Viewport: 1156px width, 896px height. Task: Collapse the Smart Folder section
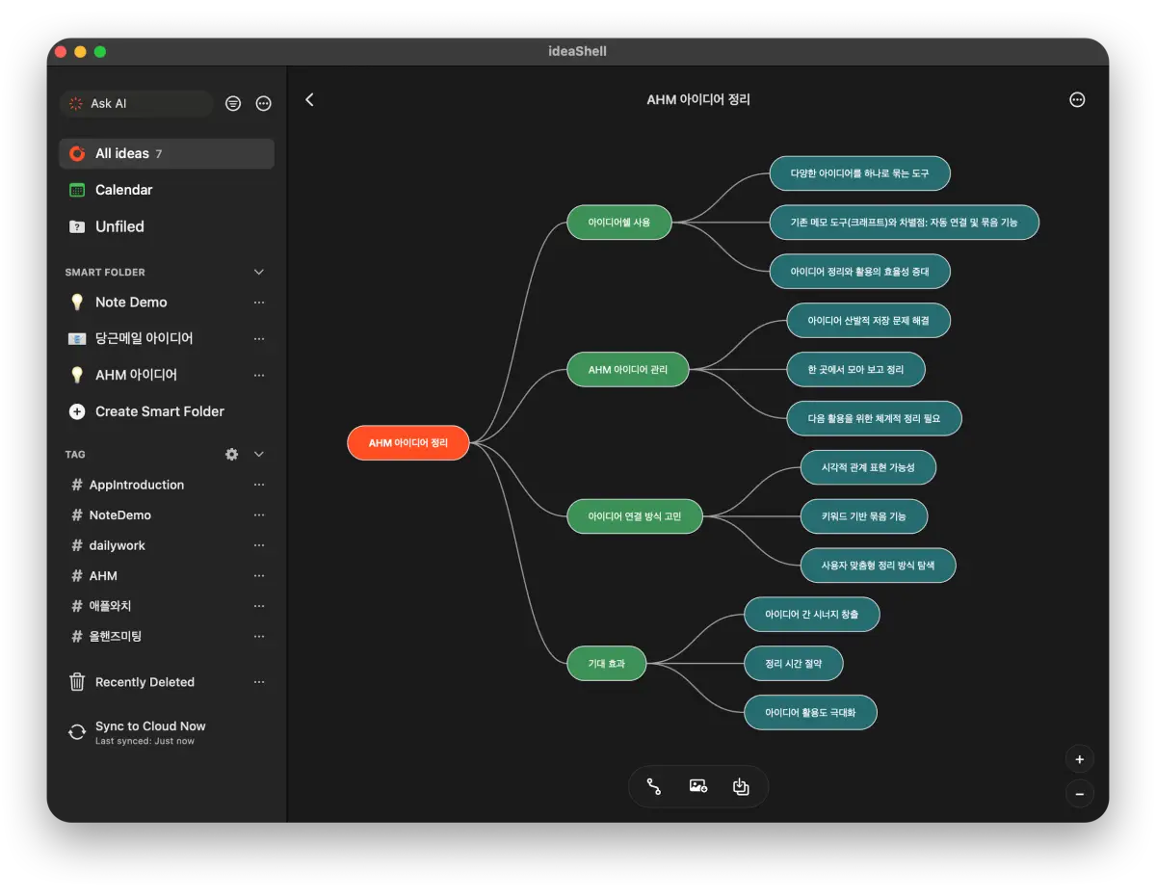[x=258, y=272]
